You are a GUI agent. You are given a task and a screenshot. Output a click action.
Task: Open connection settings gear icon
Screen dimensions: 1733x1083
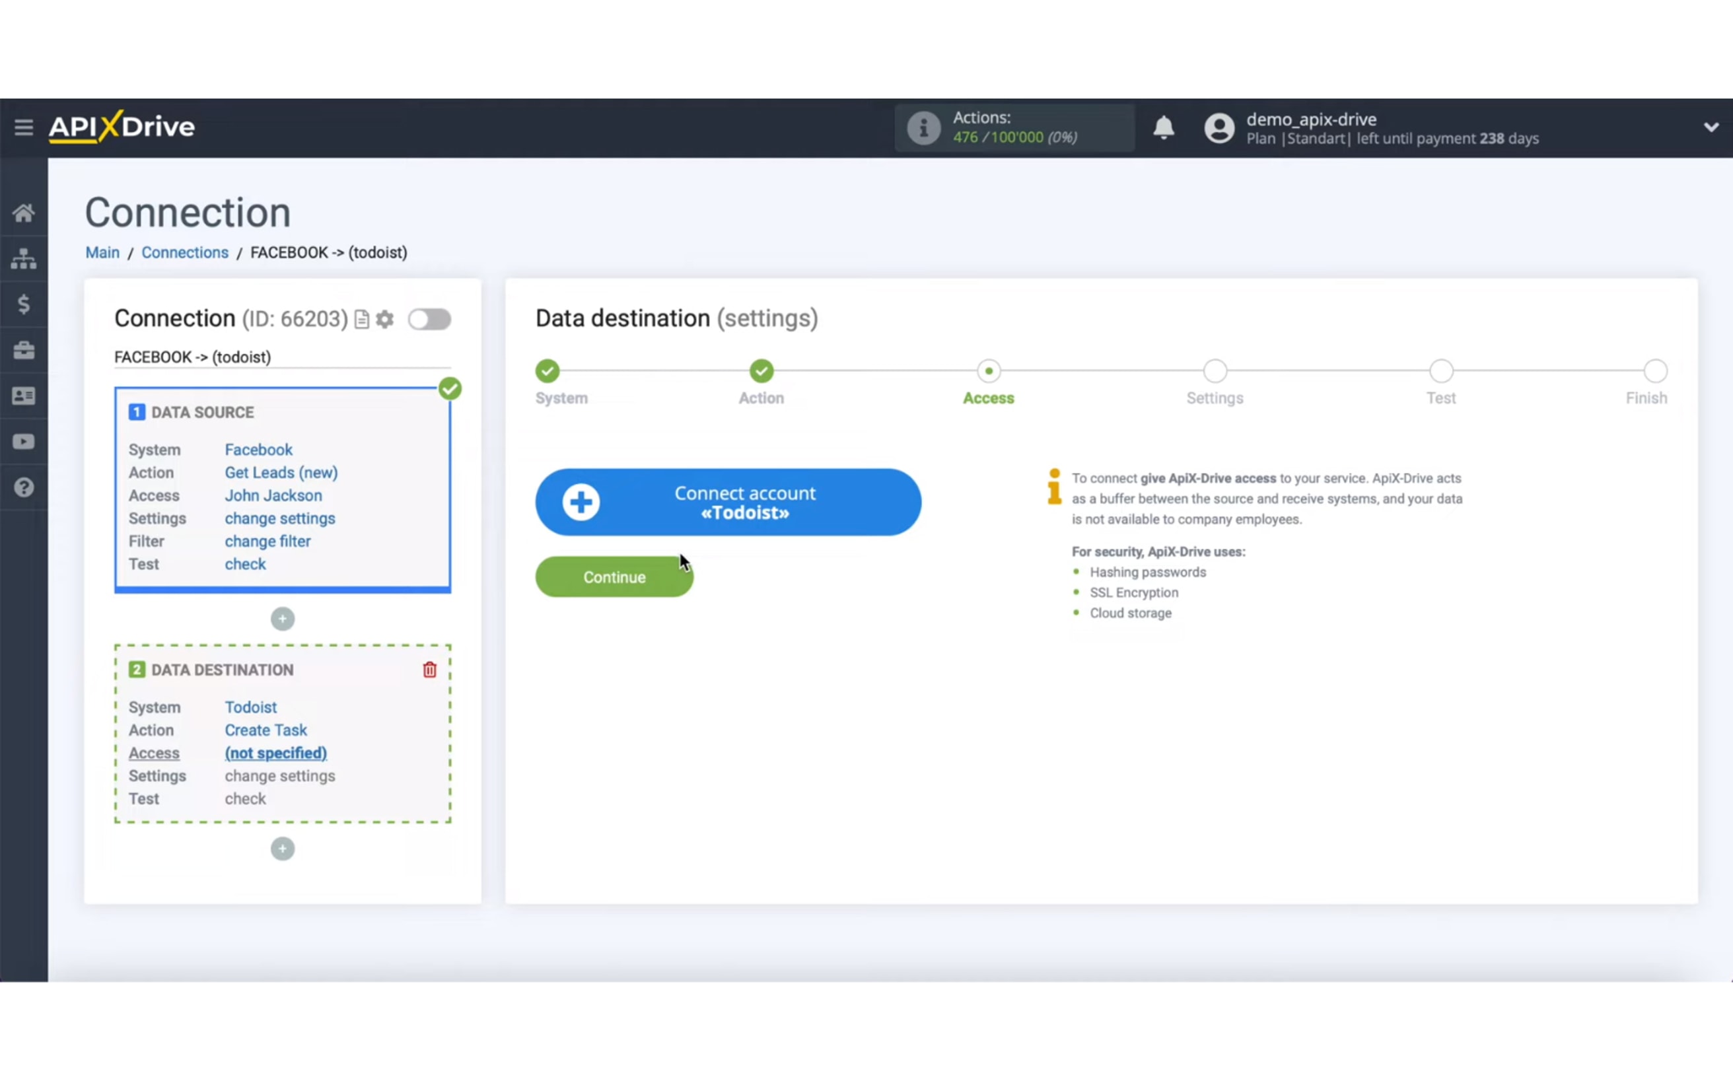coord(385,319)
